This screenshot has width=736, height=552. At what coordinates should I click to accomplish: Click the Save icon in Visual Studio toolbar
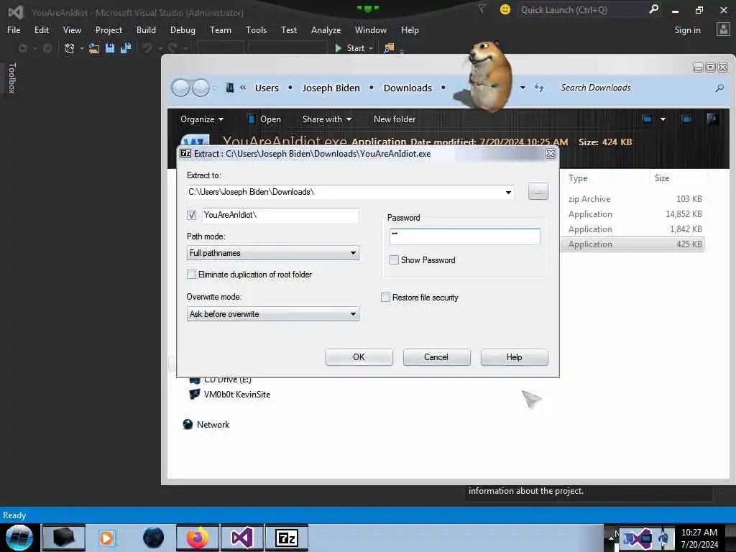pos(110,48)
